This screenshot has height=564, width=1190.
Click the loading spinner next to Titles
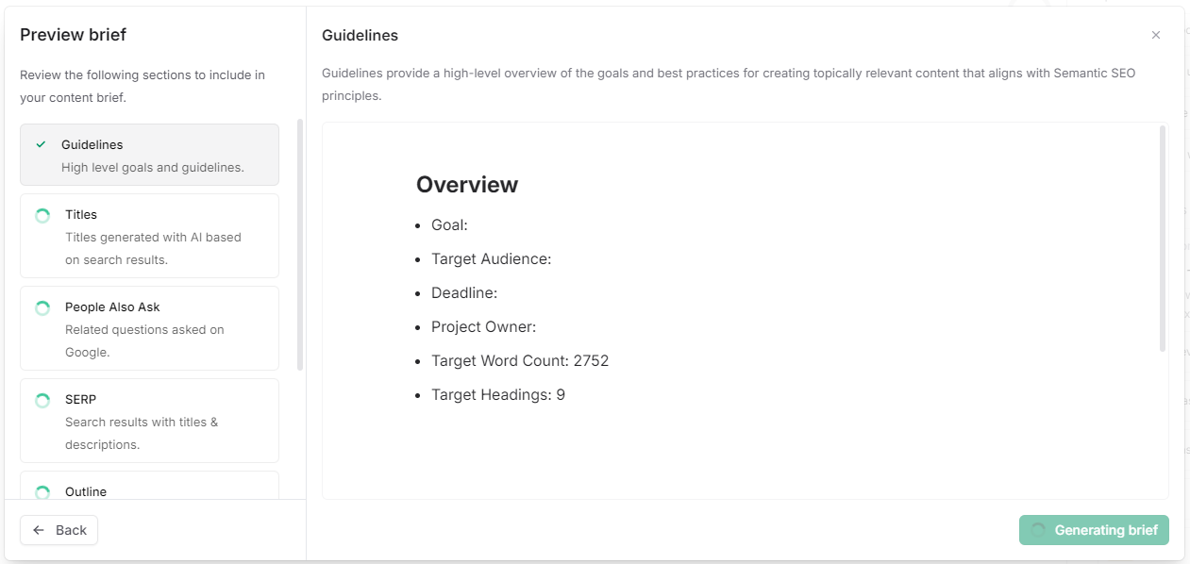tap(42, 215)
